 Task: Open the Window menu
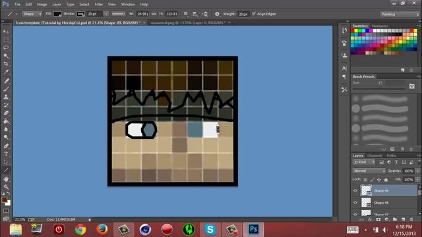pyautogui.click(x=128, y=5)
